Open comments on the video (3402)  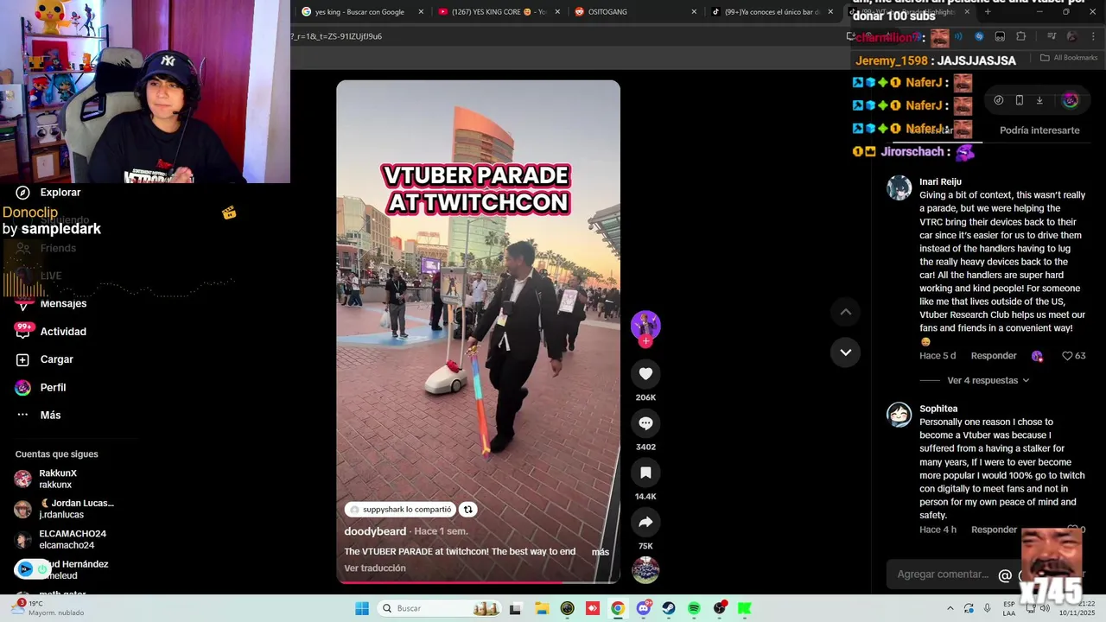[x=645, y=423]
